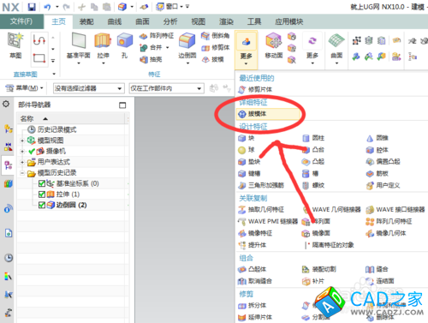Toggle the 边倒圆 (2) feature checkbox

(42, 205)
